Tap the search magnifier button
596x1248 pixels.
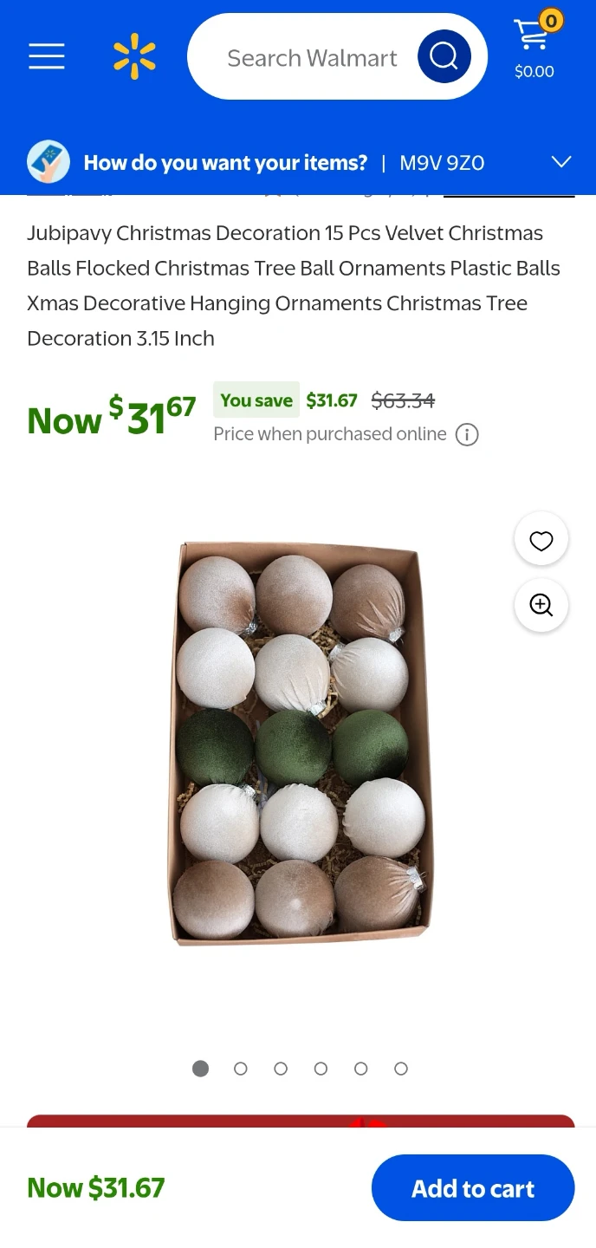(x=444, y=56)
